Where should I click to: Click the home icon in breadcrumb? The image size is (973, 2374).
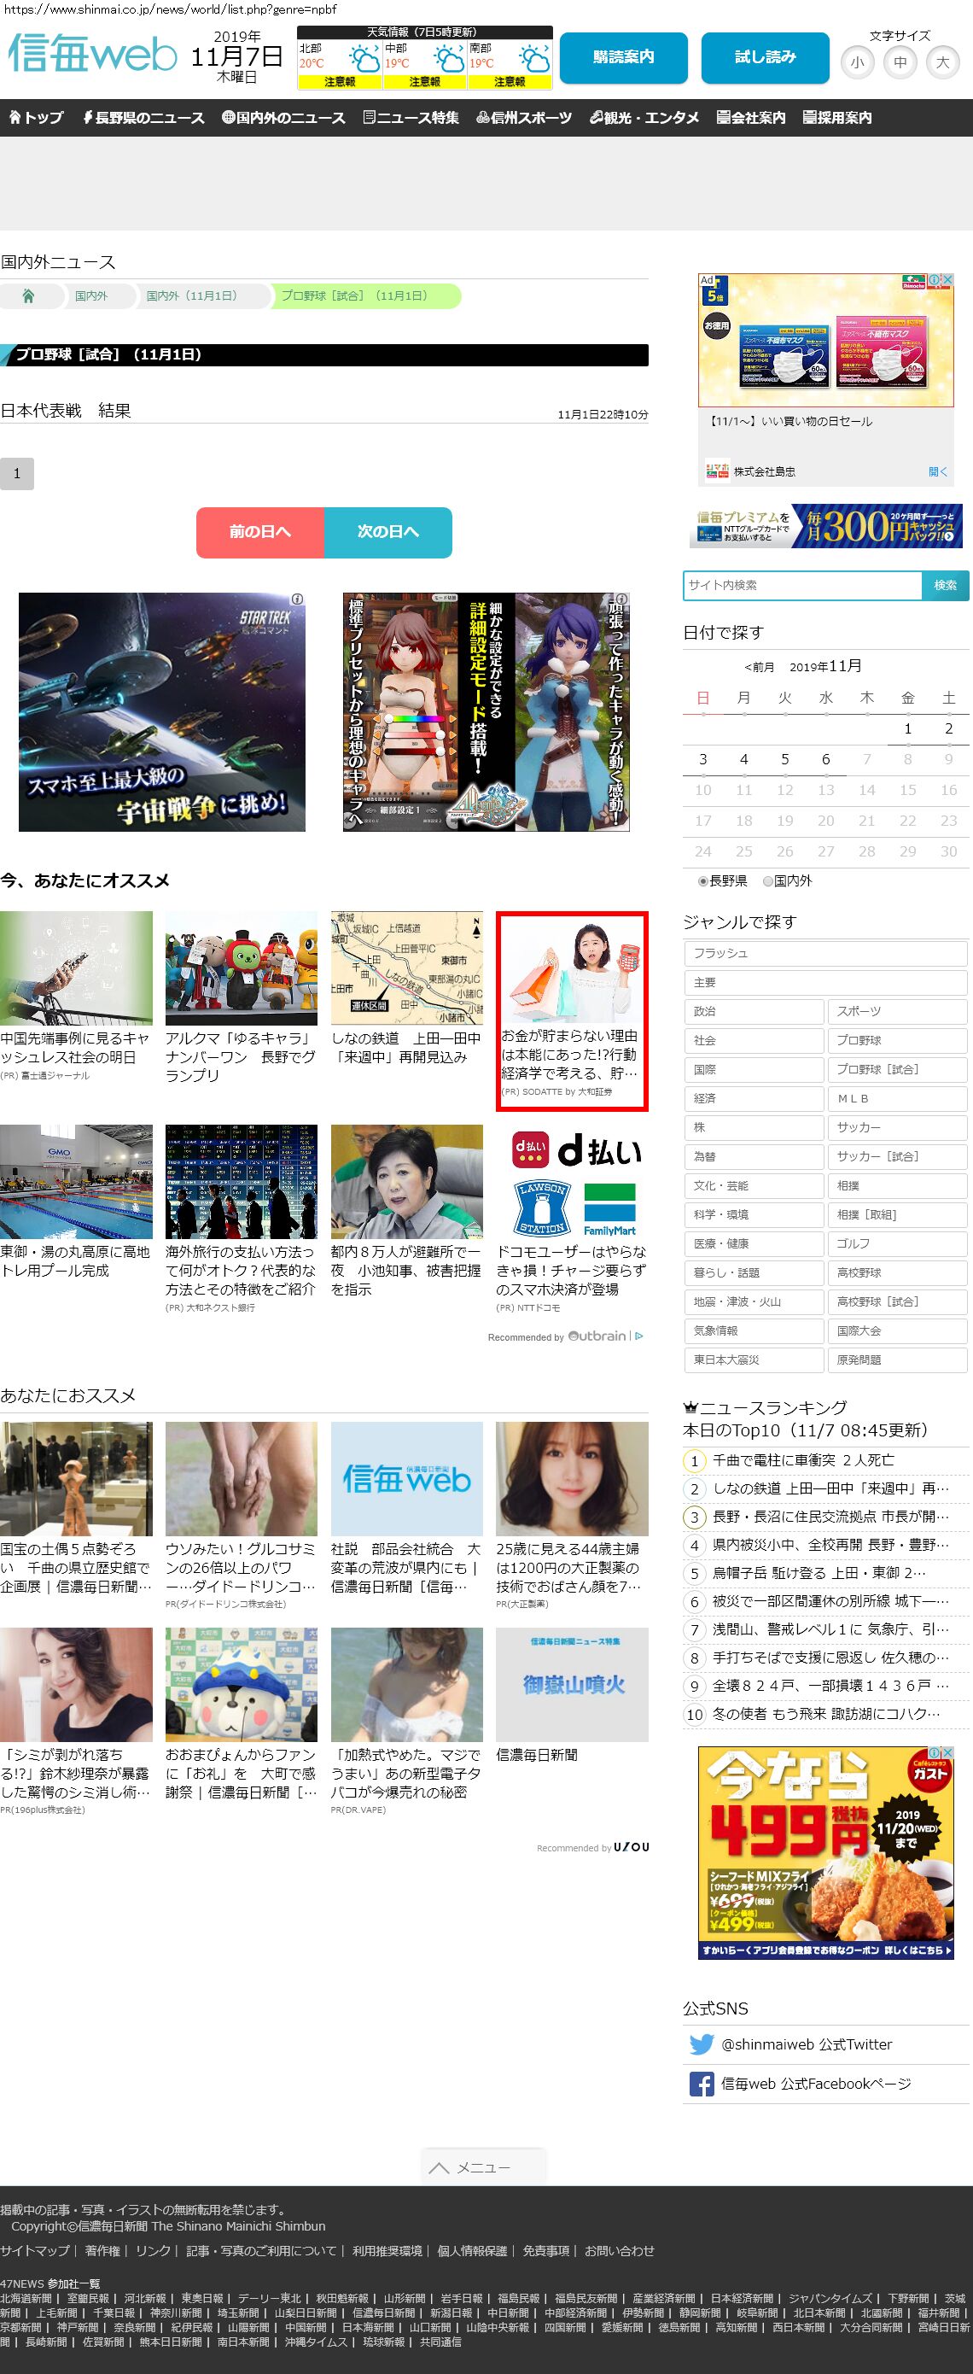(28, 295)
